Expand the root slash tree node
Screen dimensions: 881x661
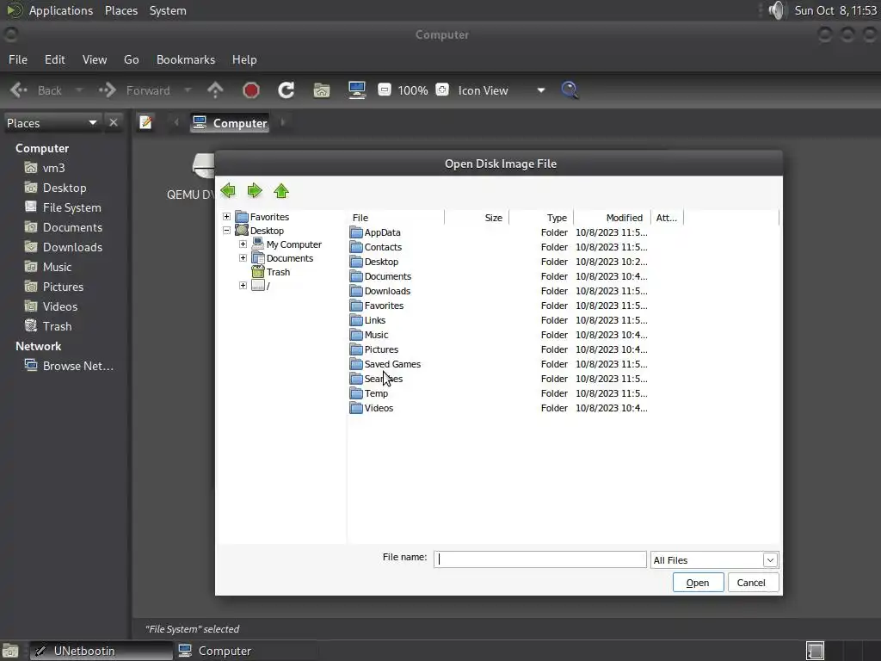(x=243, y=286)
